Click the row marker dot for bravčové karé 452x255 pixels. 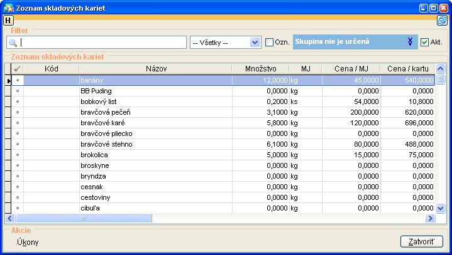(x=18, y=123)
